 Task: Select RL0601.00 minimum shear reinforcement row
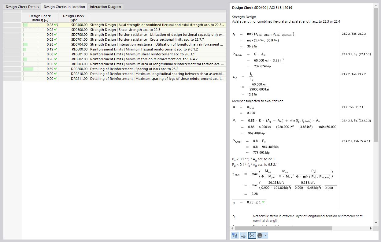click(124, 54)
